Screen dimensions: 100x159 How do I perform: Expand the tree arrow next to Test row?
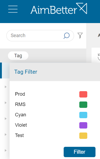(x=6, y=135)
